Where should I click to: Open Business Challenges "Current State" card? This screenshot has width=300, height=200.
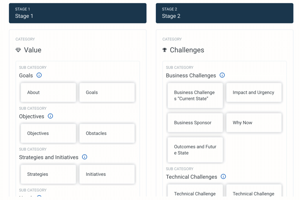click(x=195, y=96)
